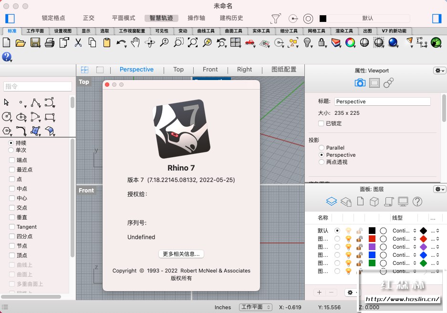This screenshot has width=447, height=313.
Task: Switch to the Top viewport tab
Action: pyautogui.click(x=178, y=70)
